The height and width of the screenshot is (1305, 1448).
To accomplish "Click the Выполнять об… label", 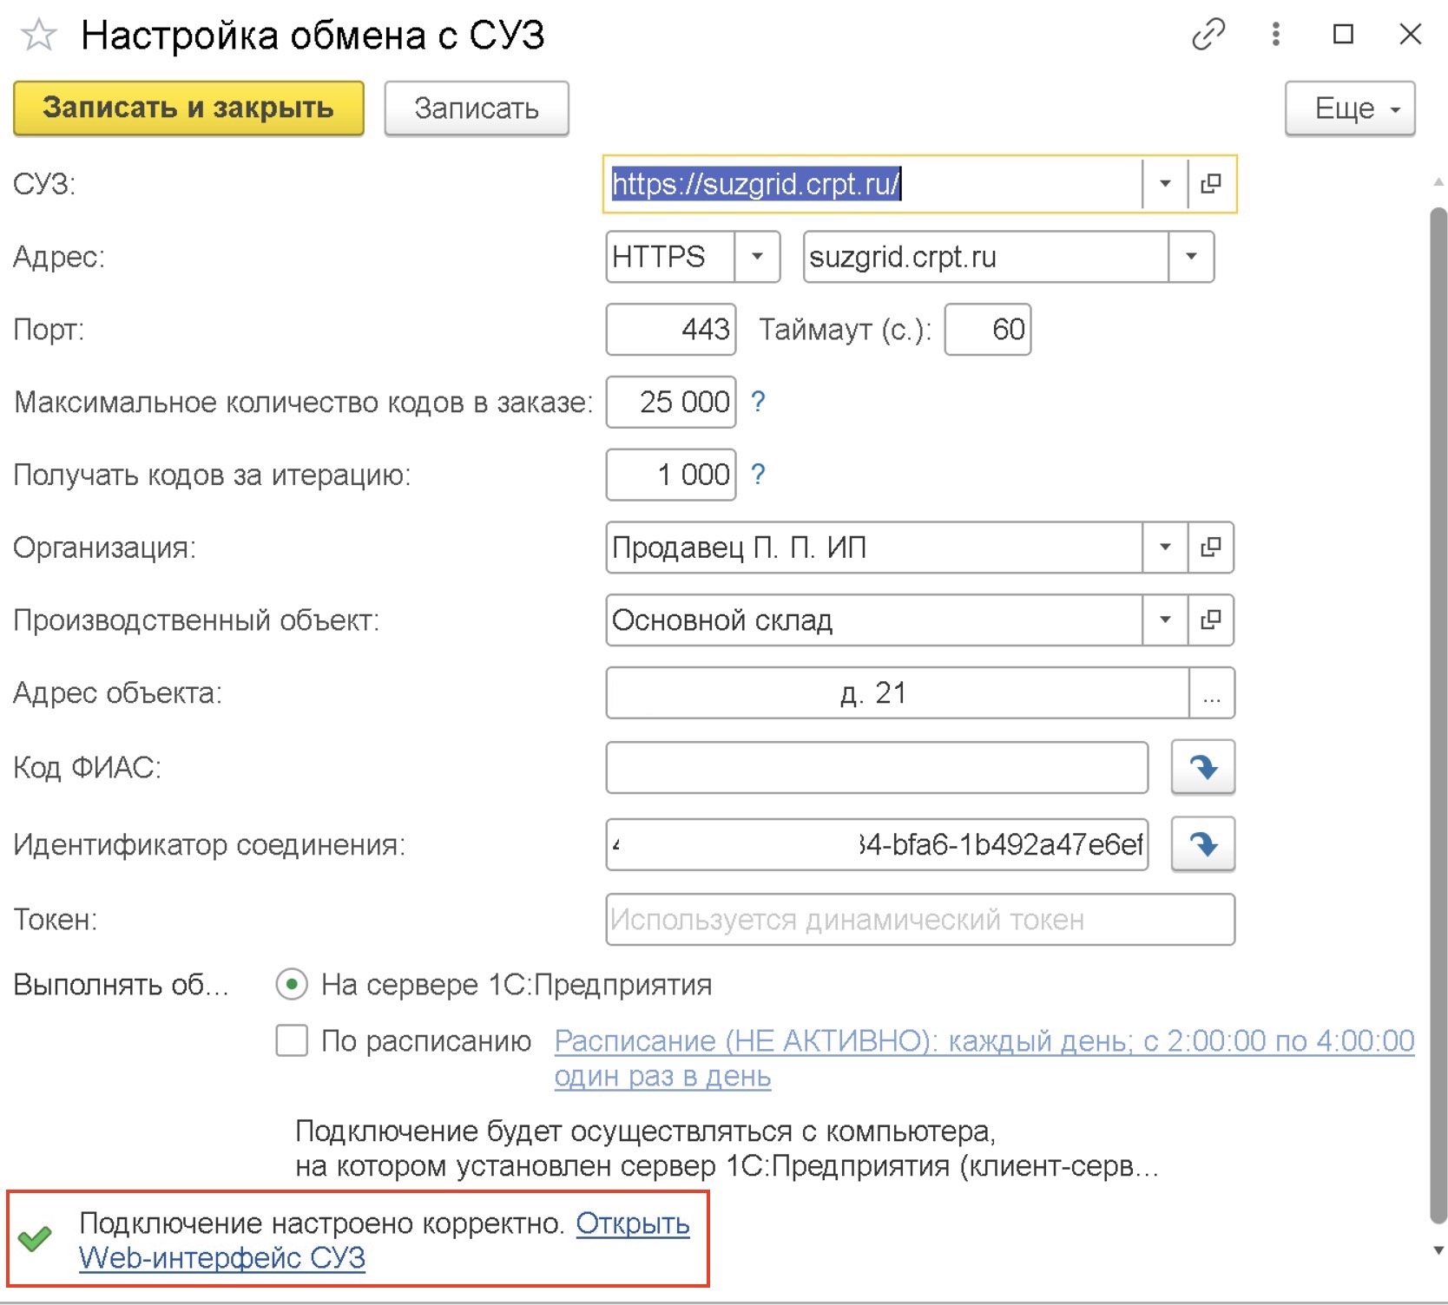I will point(121,985).
